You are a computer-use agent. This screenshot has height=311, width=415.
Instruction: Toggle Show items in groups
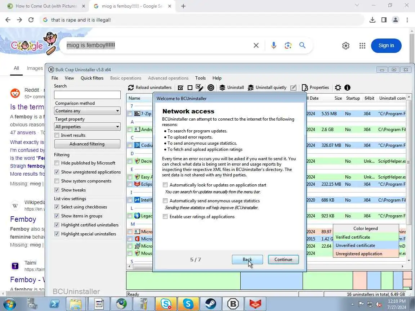[x=57, y=216]
